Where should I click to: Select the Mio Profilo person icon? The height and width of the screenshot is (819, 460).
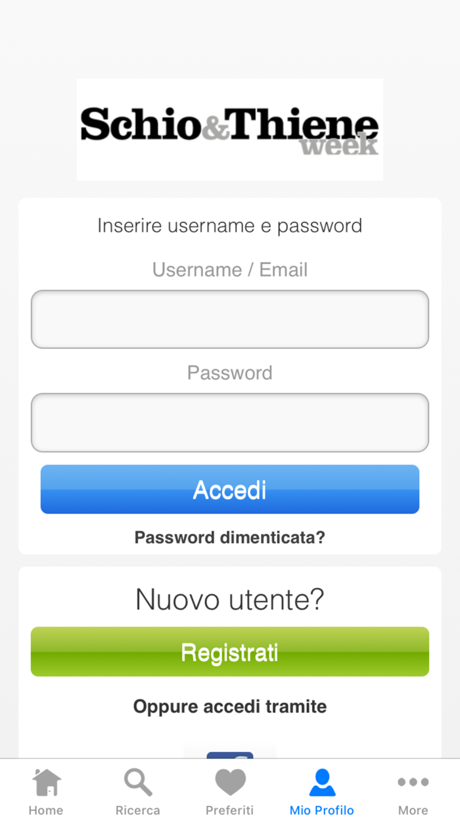click(x=322, y=783)
